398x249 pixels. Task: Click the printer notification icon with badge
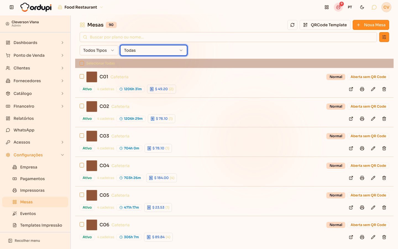coord(338,7)
